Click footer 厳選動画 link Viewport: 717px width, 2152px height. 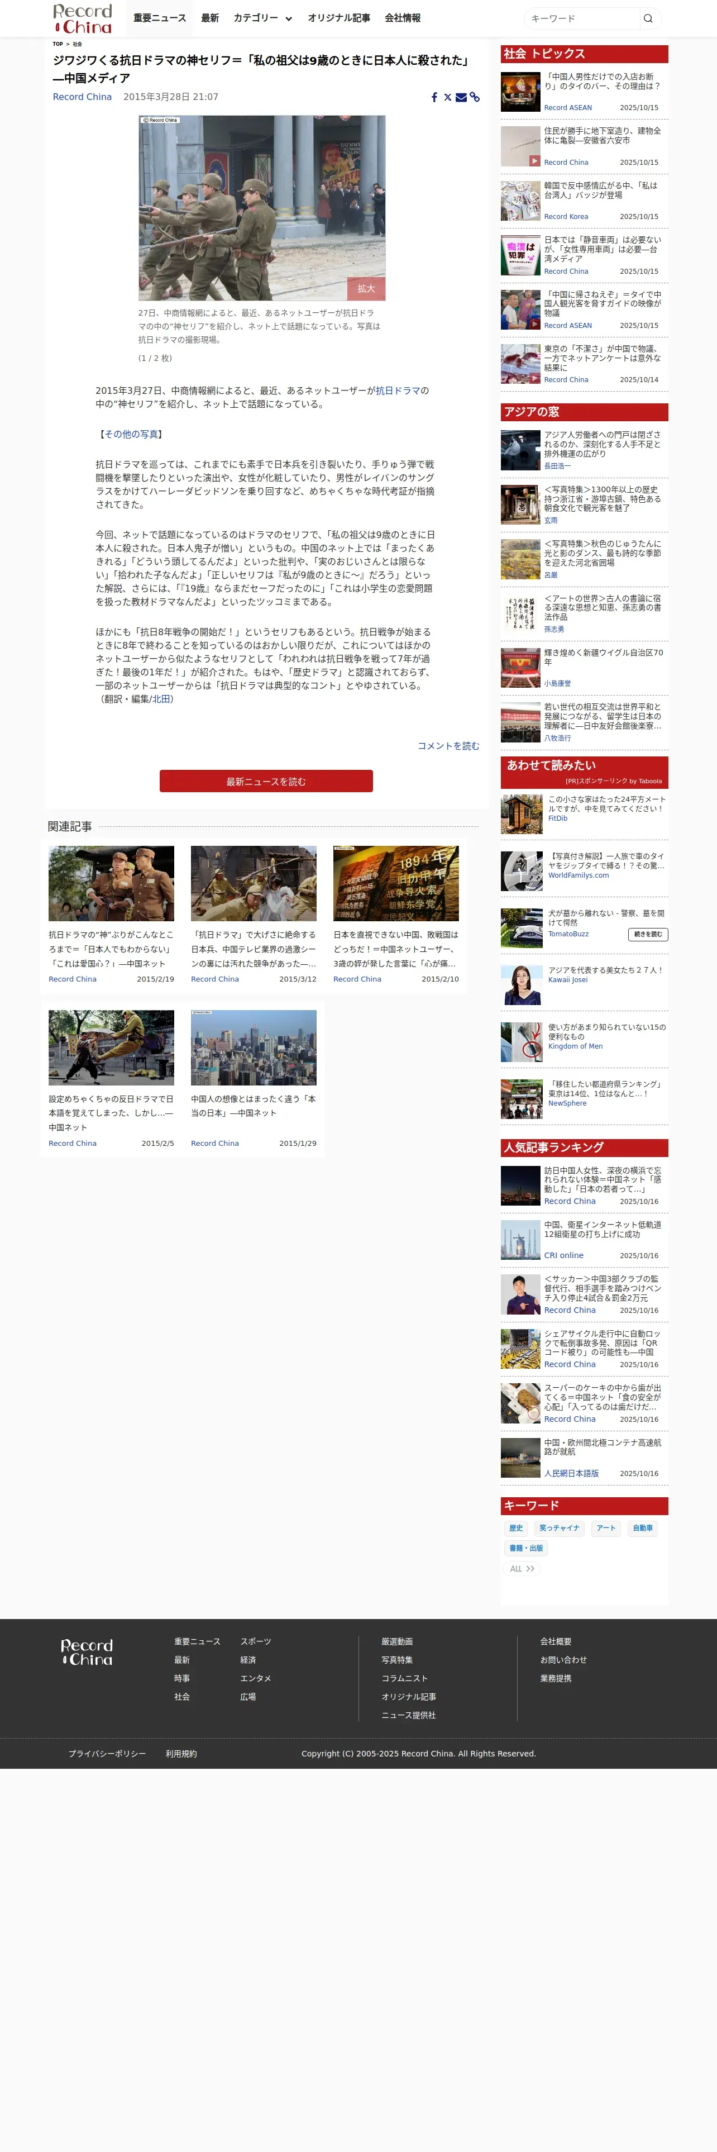pos(398,1641)
